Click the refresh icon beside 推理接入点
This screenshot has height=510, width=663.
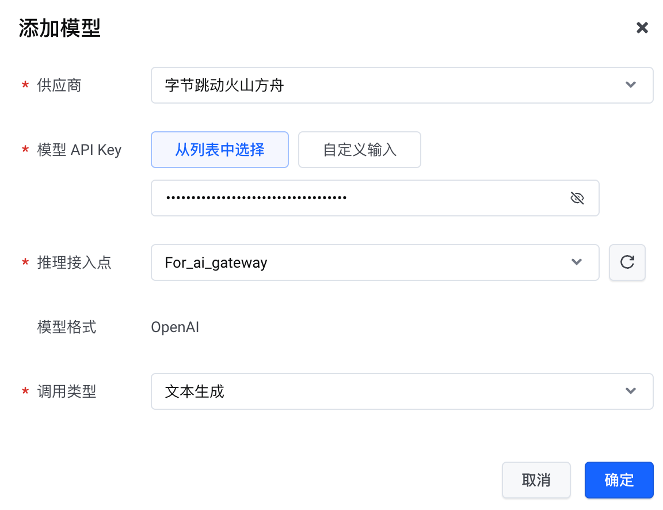pyautogui.click(x=627, y=262)
